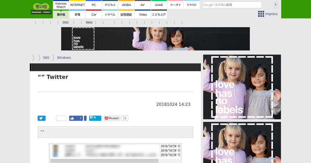Save the article to Pocket
The height and width of the screenshot is (163, 311).
point(111,118)
